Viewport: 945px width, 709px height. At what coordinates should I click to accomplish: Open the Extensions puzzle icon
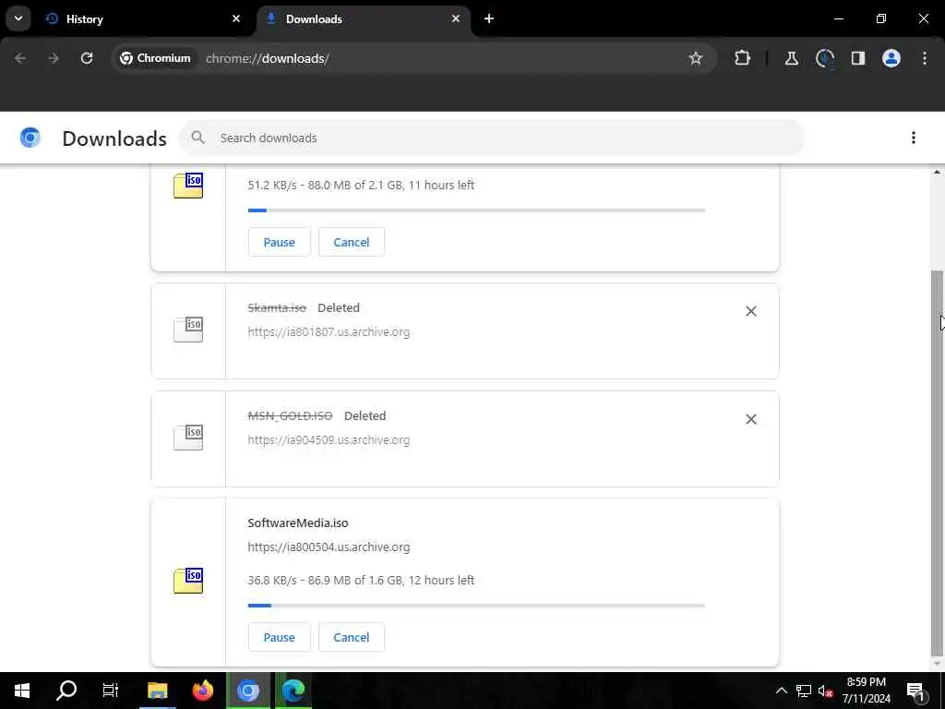click(x=743, y=58)
